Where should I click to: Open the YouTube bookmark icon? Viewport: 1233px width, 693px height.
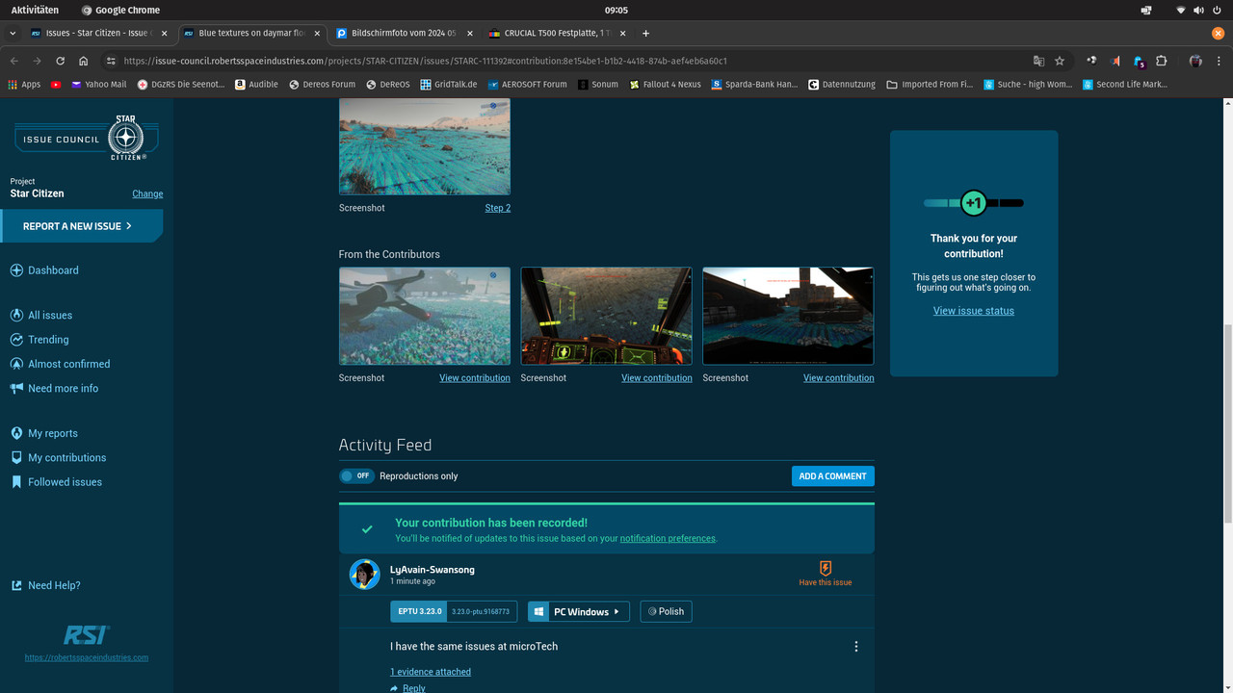pyautogui.click(x=56, y=85)
